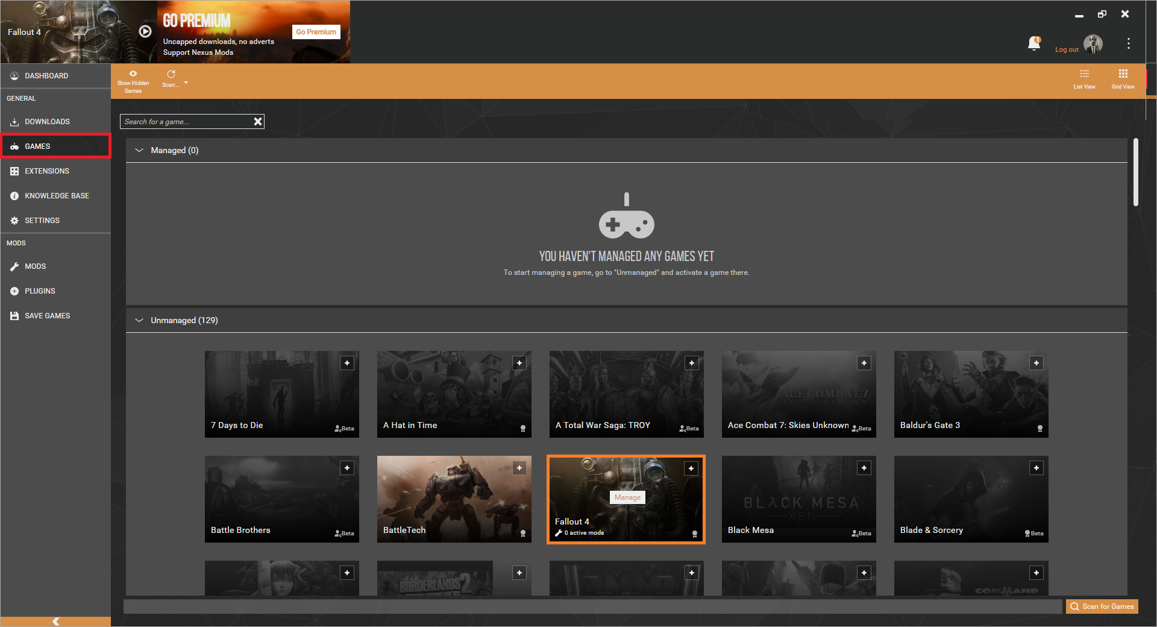Click the plus icon on A Hat in Time
The width and height of the screenshot is (1157, 627).
click(519, 363)
